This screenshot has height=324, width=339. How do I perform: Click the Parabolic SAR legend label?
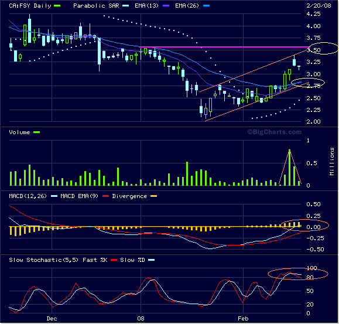[x=96, y=6]
